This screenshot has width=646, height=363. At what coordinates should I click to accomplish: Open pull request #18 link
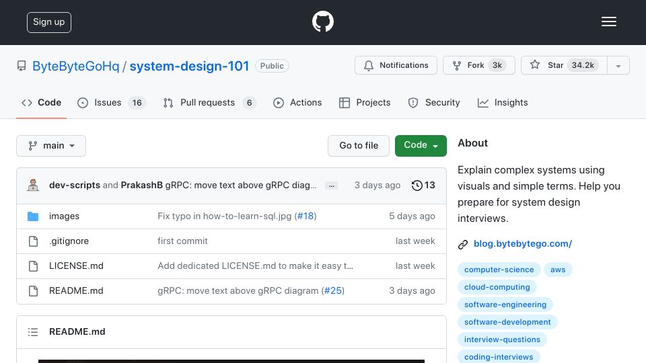pos(306,216)
